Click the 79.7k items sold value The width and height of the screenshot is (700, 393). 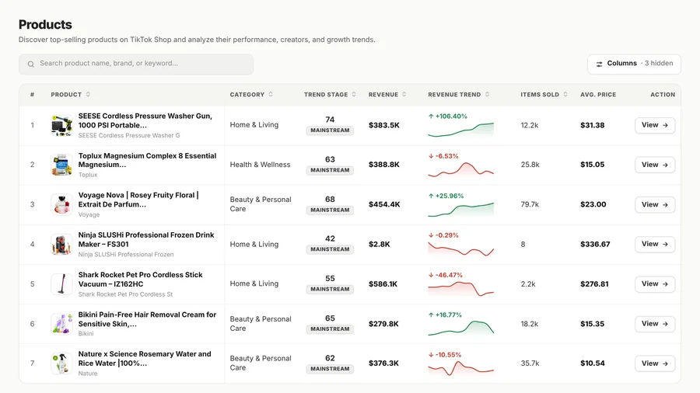pyautogui.click(x=530, y=204)
